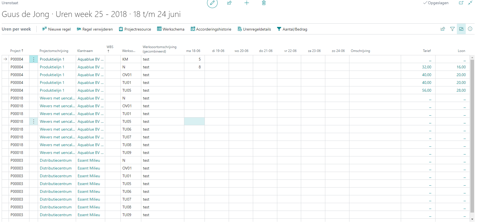This screenshot has width=486, height=222.
Task: Click Regel verwijderen button
Action: 95,29
